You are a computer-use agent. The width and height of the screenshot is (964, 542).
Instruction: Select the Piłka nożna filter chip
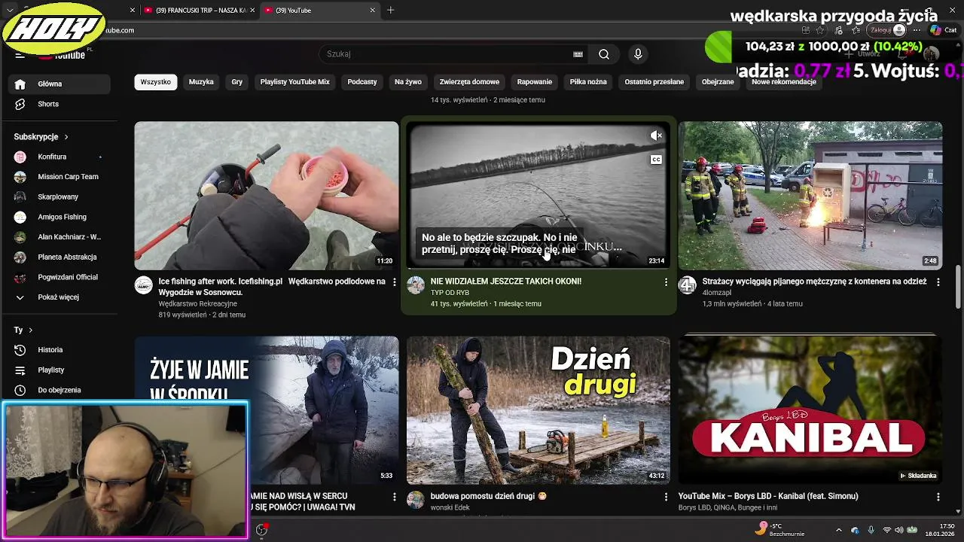click(x=588, y=82)
